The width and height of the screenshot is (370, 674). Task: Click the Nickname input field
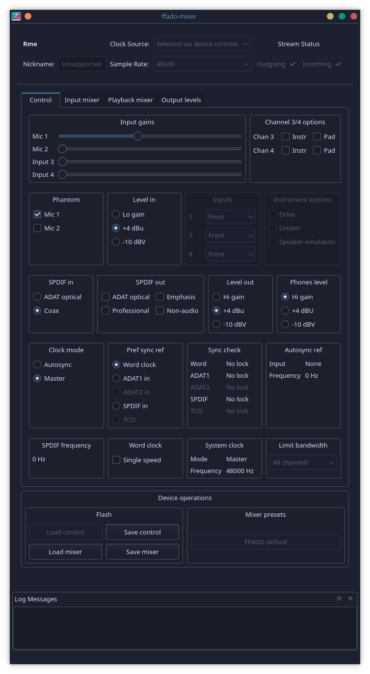click(82, 64)
